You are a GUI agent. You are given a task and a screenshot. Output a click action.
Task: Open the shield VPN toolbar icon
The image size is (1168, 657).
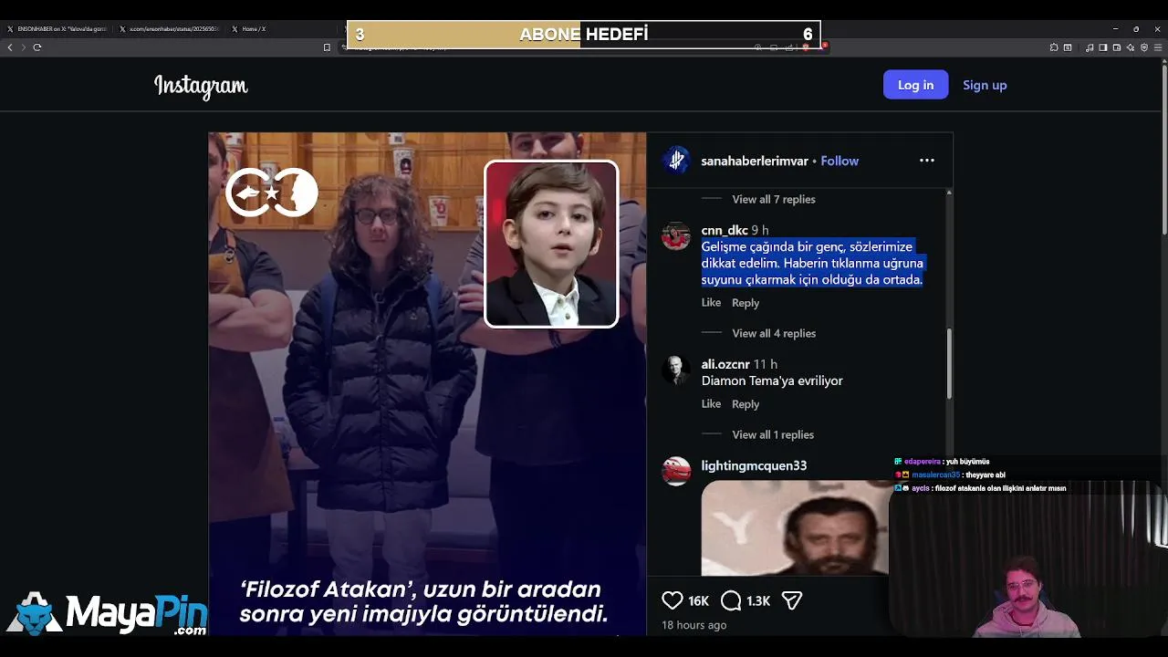(1144, 47)
